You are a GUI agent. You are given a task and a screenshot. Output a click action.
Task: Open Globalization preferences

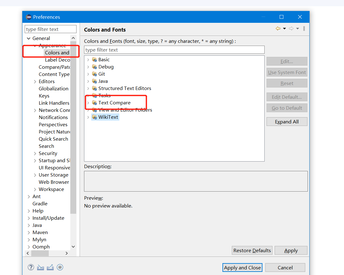pos(53,89)
